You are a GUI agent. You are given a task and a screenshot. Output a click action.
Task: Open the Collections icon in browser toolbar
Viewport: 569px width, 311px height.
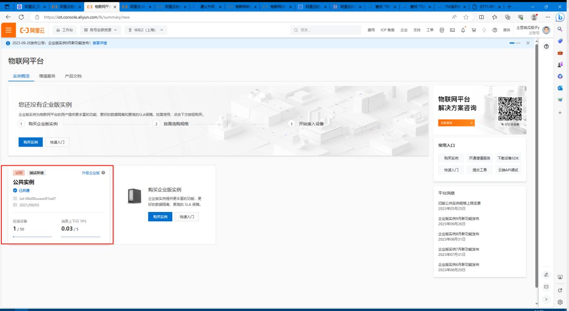(x=508, y=17)
